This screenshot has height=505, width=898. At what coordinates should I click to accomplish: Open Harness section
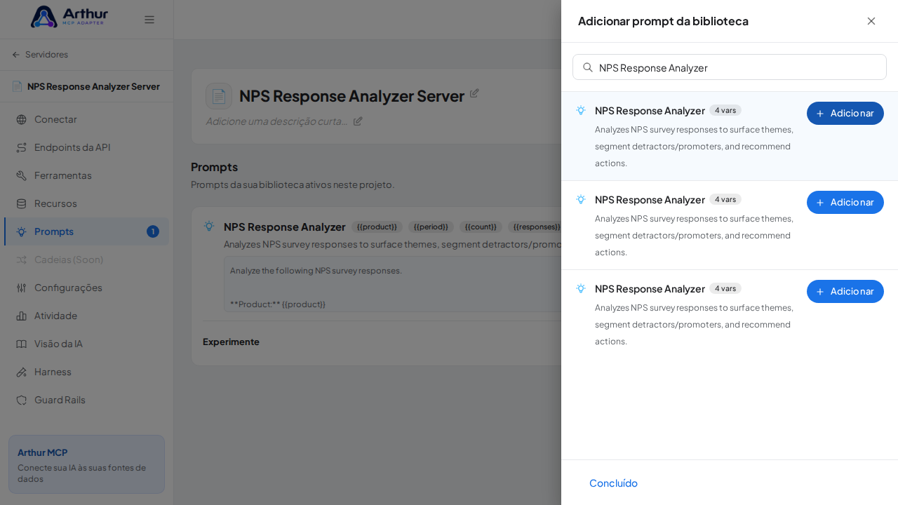tap(86, 372)
